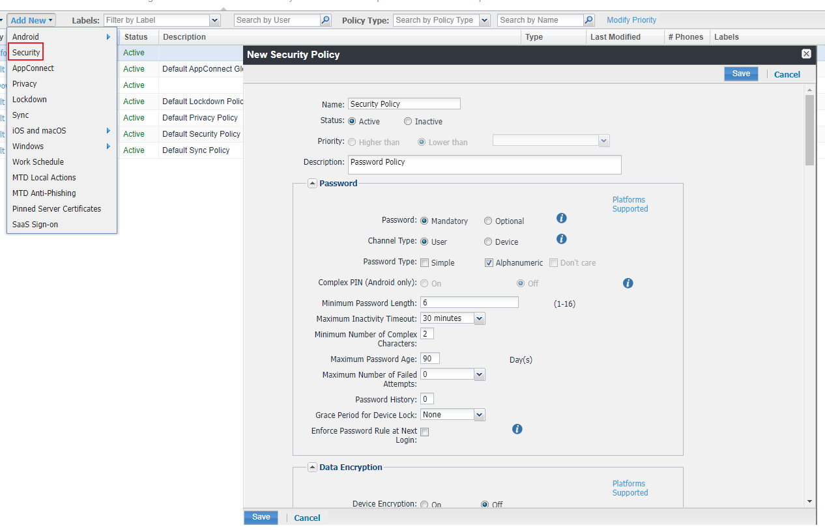Viewport: 825px width, 530px height.
Task: Click the info icon next to Password Mandatory/Optional
Action: [561, 219]
